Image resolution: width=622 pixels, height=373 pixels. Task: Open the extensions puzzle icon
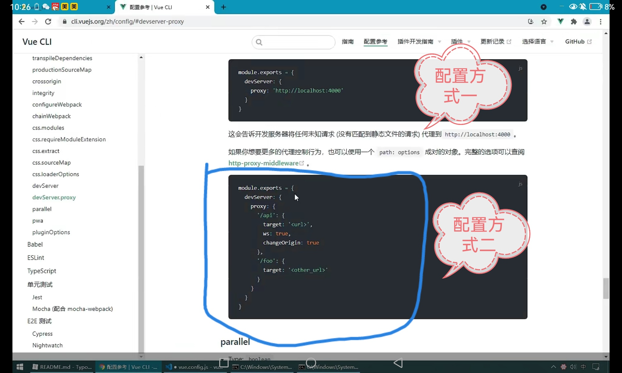click(574, 21)
